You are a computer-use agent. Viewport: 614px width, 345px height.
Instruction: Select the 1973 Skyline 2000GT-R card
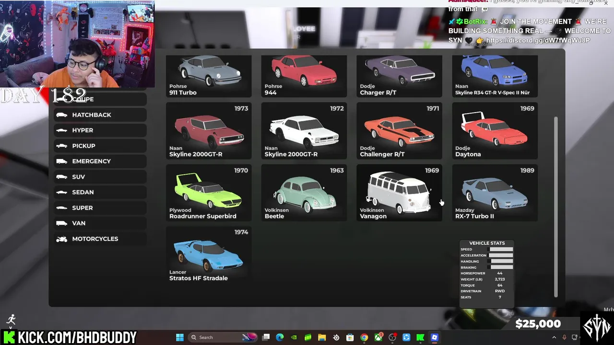point(209,131)
